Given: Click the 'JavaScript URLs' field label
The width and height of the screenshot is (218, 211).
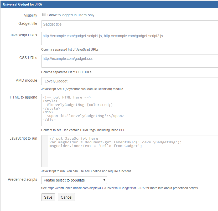Looking at the screenshot, I should (23, 35).
